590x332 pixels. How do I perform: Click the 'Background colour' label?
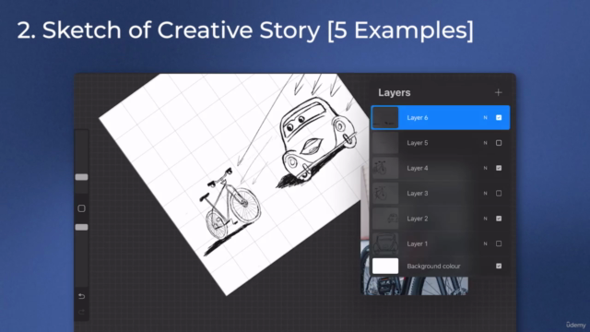coord(433,266)
